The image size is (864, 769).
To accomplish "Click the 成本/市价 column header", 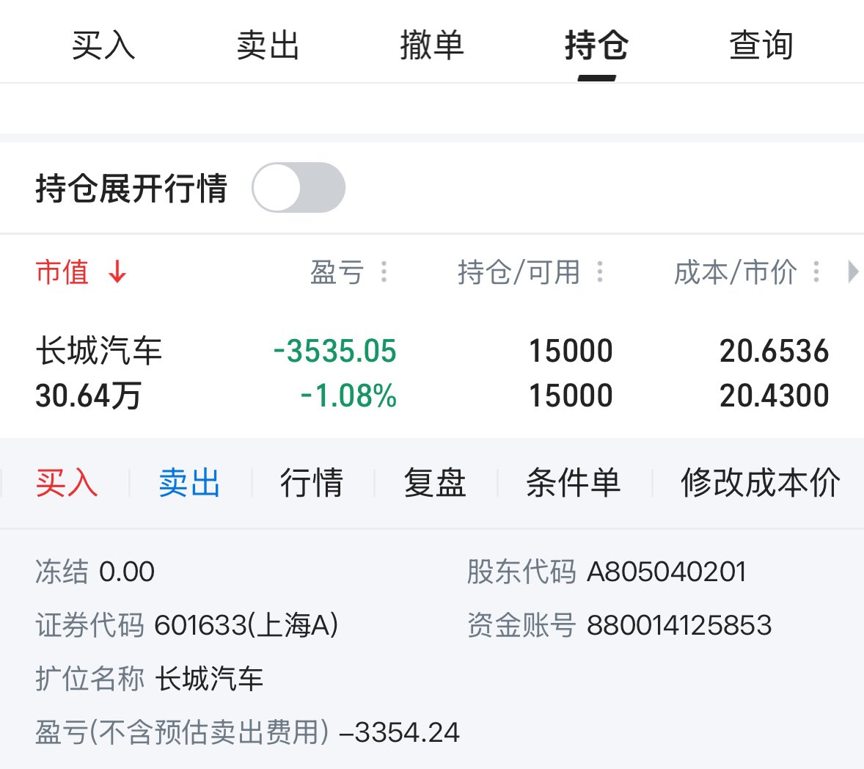I will 735,272.
